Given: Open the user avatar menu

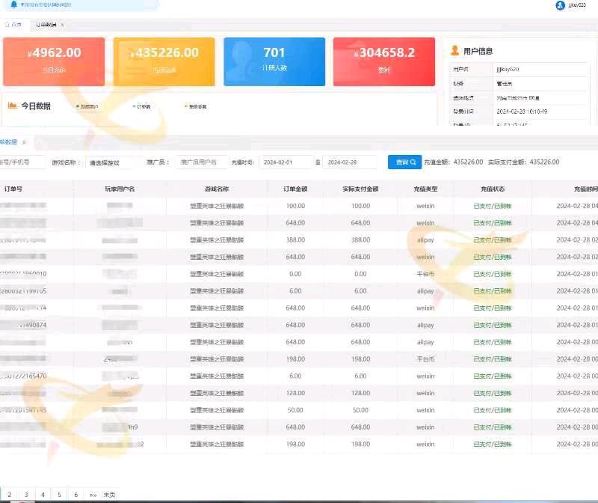Looking at the screenshot, I should 561,5.
